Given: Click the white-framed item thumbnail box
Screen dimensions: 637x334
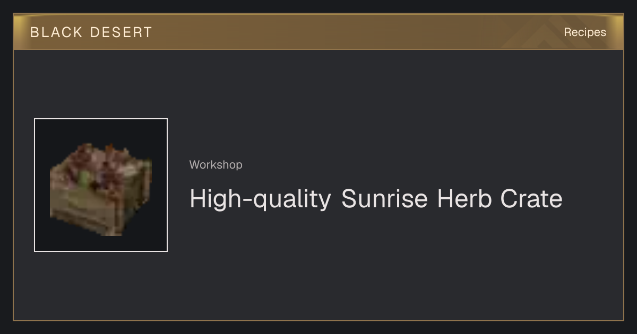Looking at the screenshot, I should point(101,185).
